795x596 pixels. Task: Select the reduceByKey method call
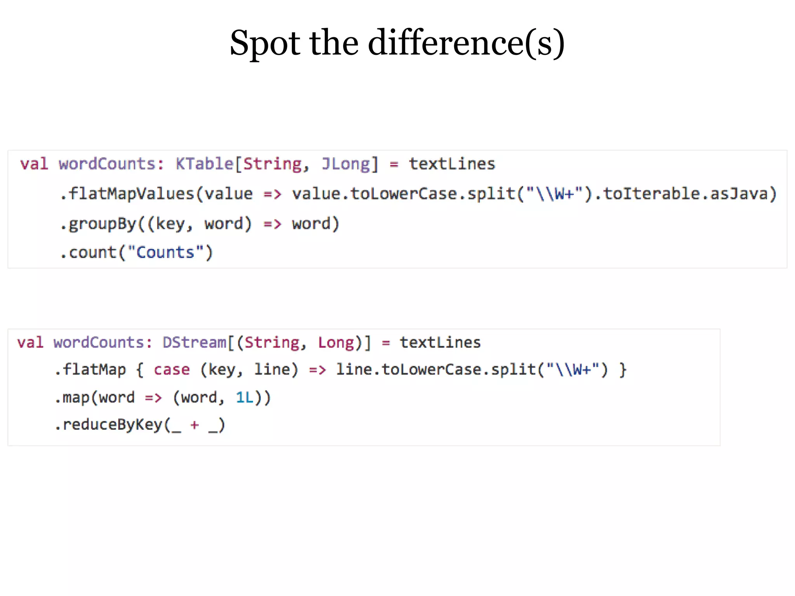112,425
